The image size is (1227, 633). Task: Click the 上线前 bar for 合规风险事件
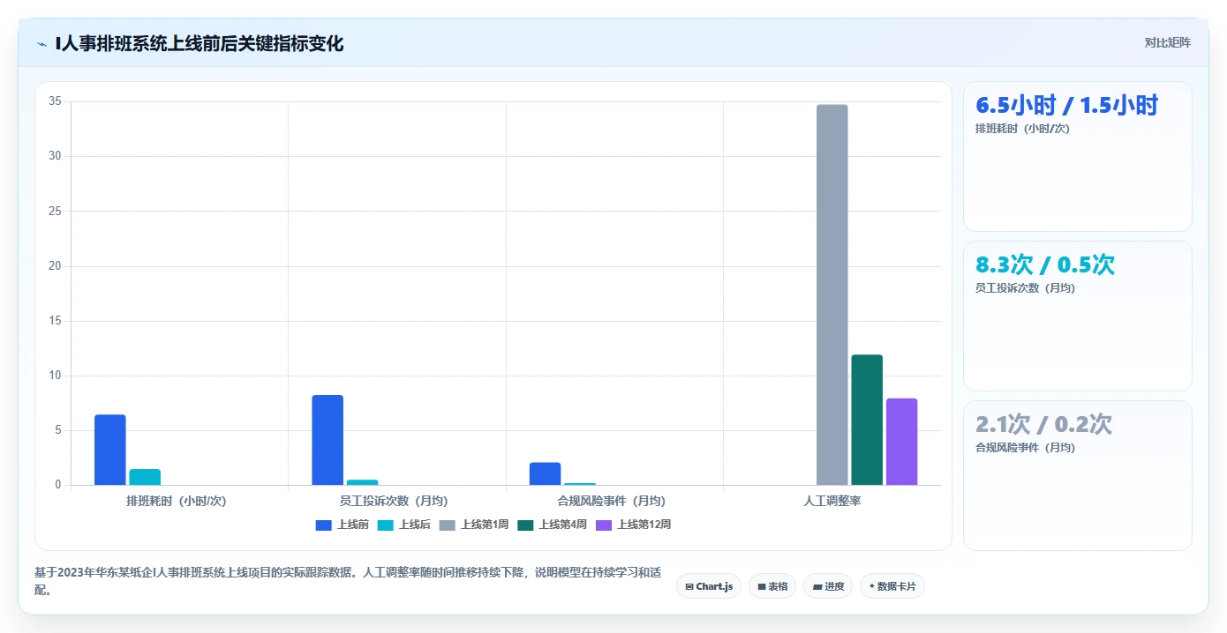point(545,473)
